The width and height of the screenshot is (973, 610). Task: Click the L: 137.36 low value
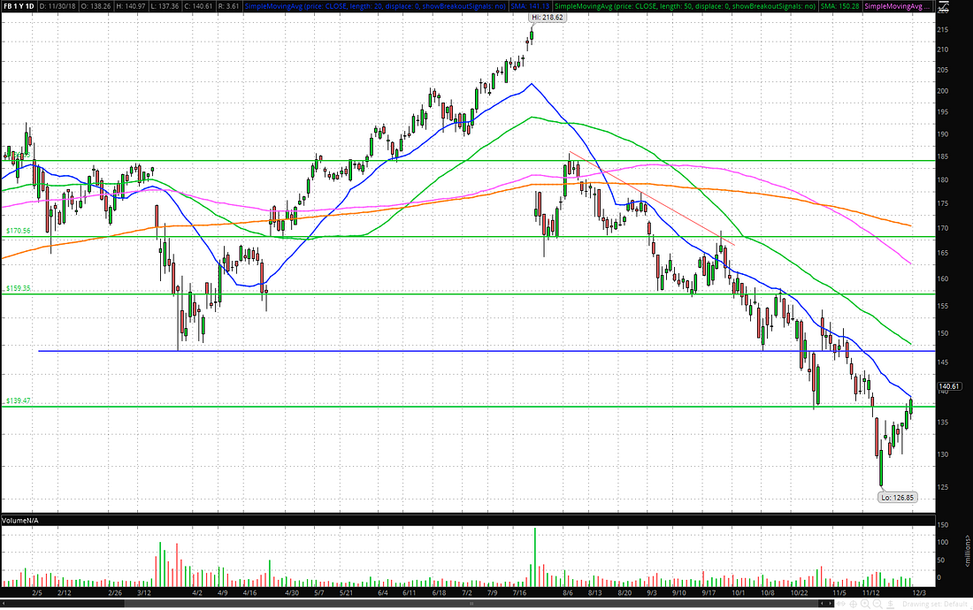pyautogui.click(x=165, y=6)
